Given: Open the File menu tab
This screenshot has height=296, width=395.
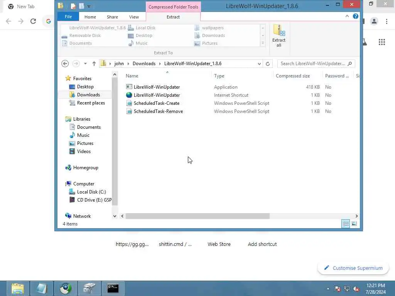Looking at the screenshot, I should (68, 17).
